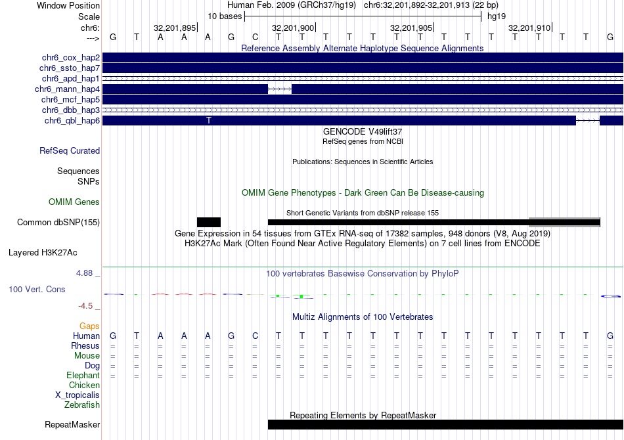Click the chr6_cox_hap2 alignment bar

[363, 58]
